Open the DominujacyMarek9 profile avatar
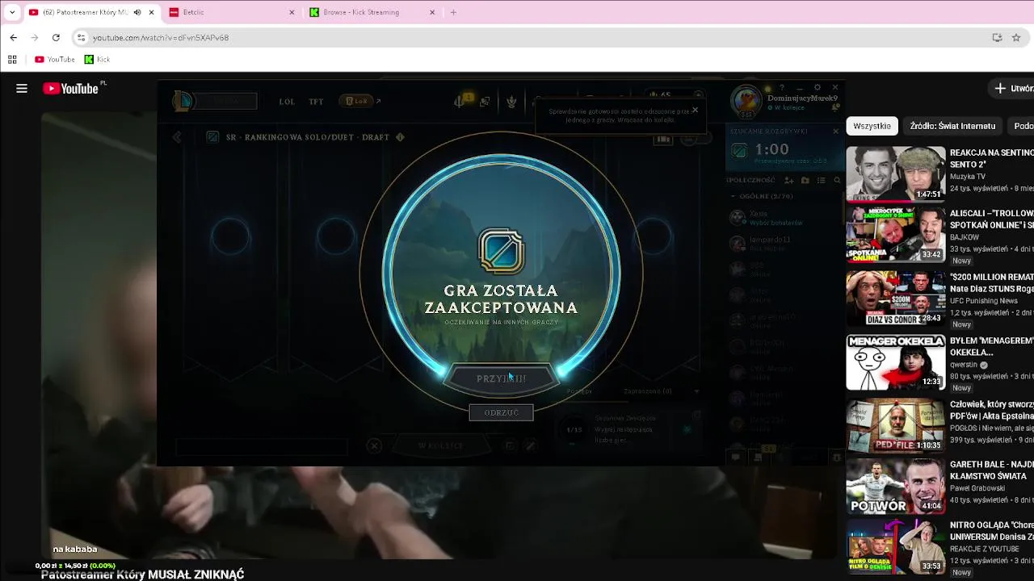The width and height of the screenshot is (1034, 581). tap(746, 101)
